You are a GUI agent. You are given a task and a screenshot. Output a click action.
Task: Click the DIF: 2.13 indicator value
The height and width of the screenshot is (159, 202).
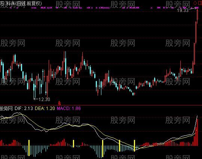24,108
